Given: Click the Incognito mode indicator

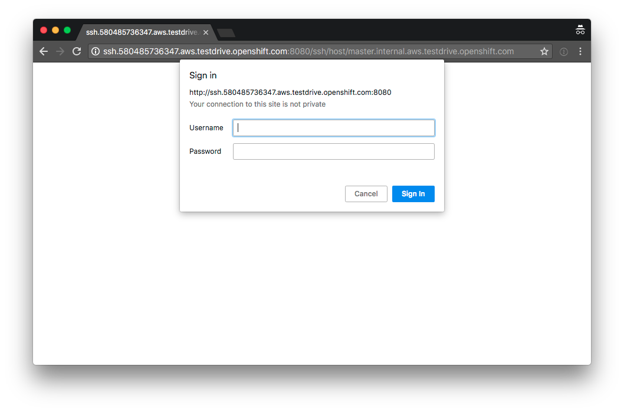Looking at the screenshot, I should click(580, 30).
